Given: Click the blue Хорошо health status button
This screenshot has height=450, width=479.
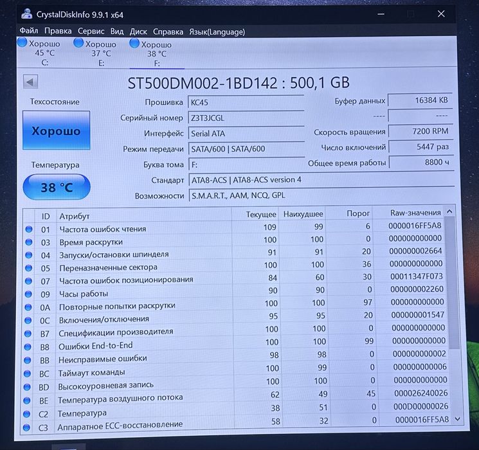Looking at the screenshot, I should (56, 130).
